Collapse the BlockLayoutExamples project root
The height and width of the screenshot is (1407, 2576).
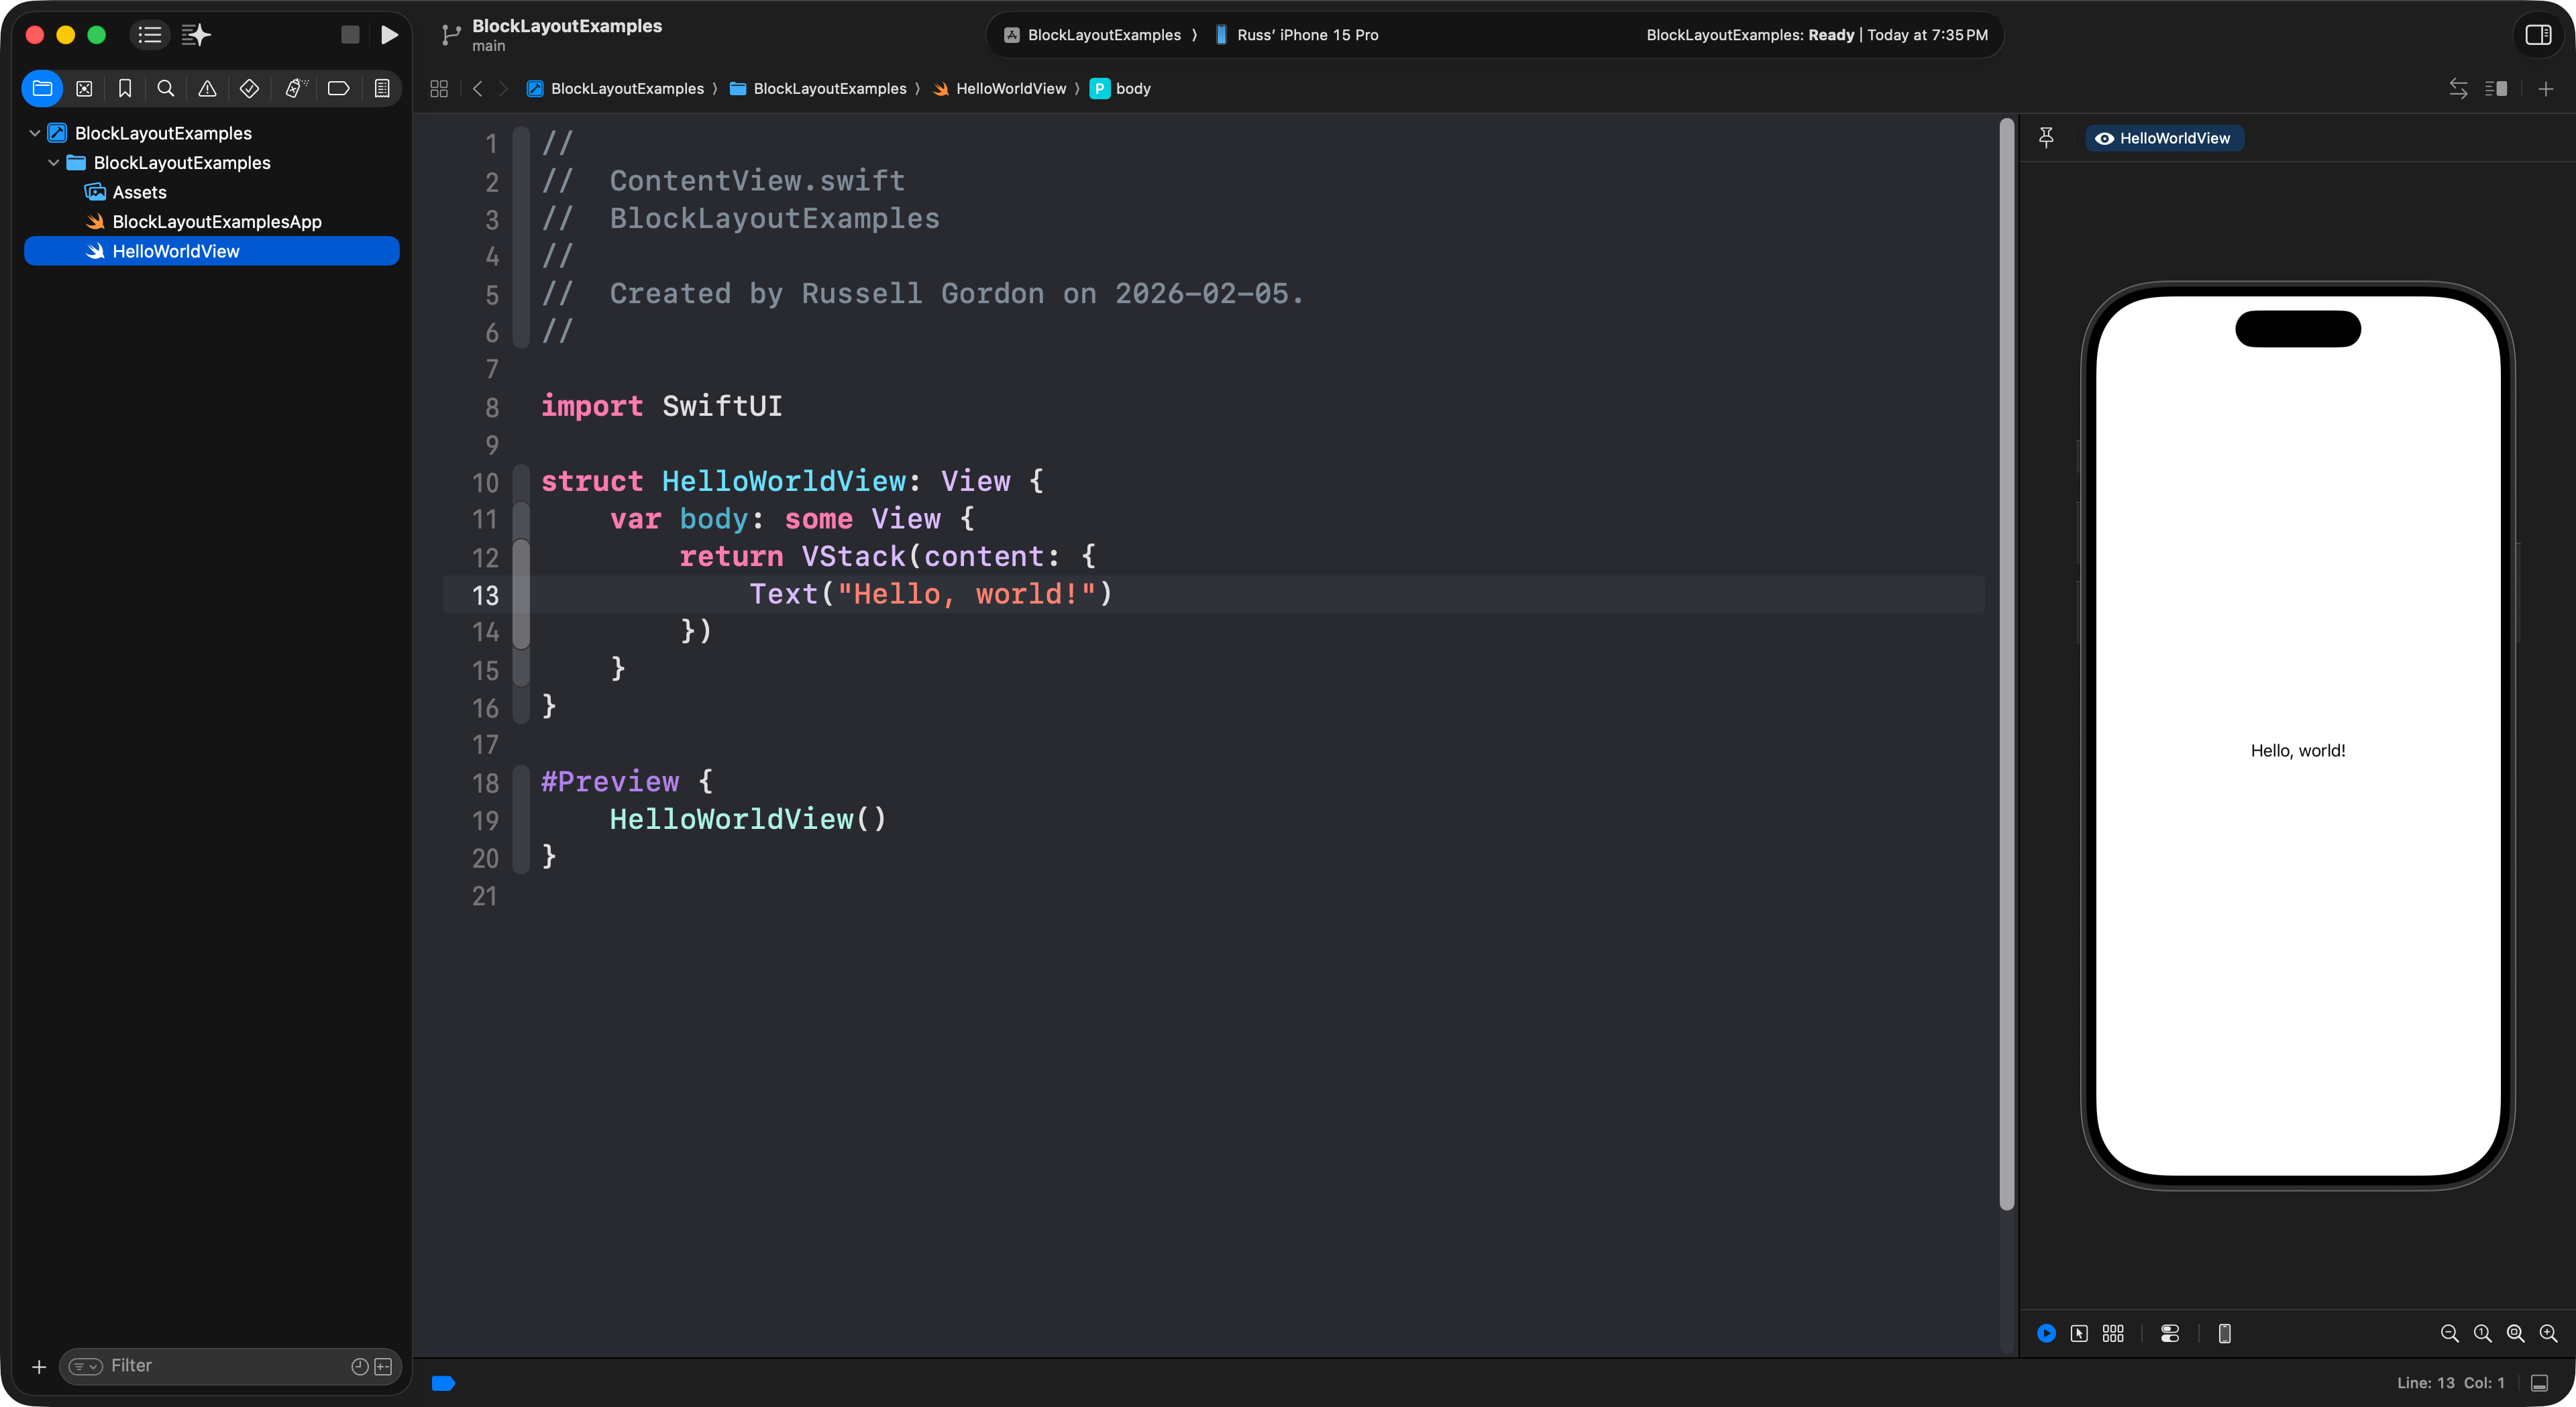tap(35, 133)
